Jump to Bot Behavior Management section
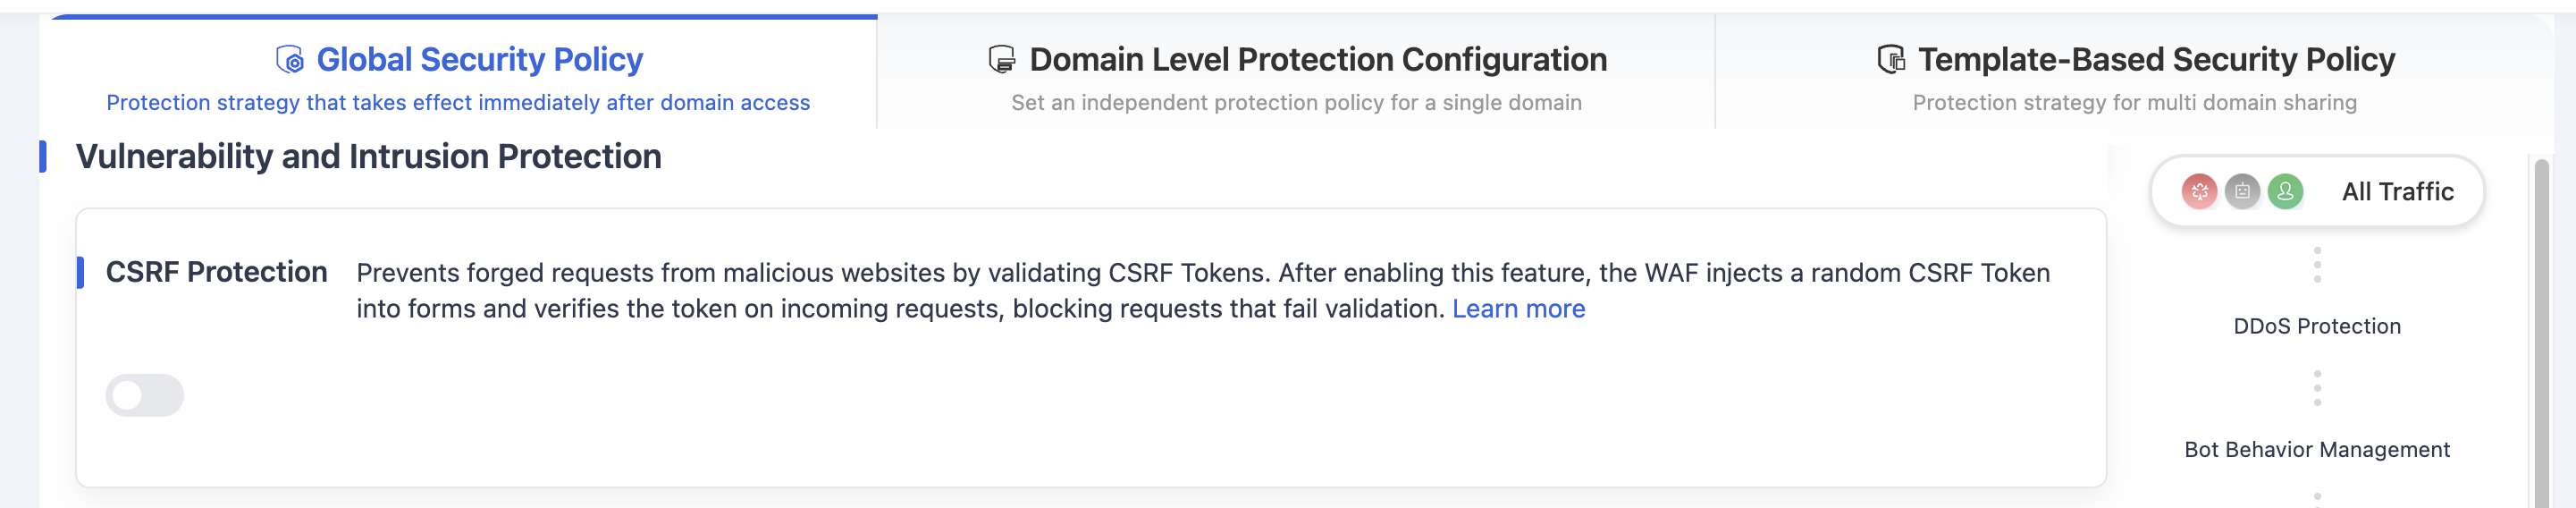 point(2317,450)
